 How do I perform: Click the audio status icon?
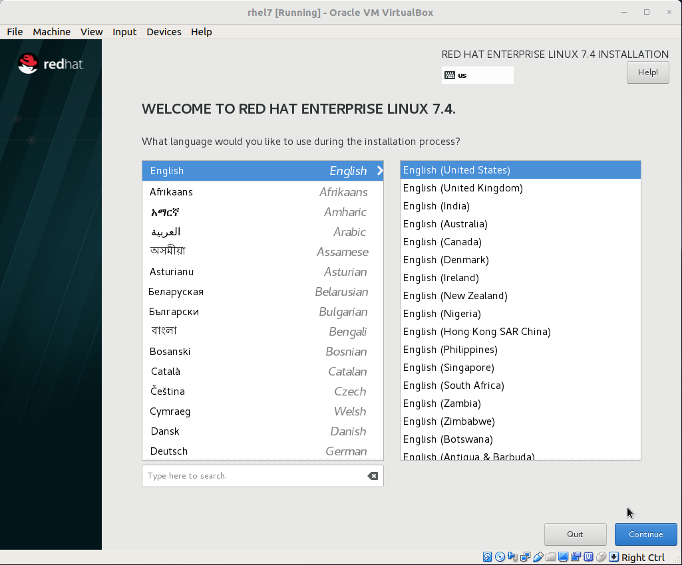pyautogui.click(x=513, y=557)
